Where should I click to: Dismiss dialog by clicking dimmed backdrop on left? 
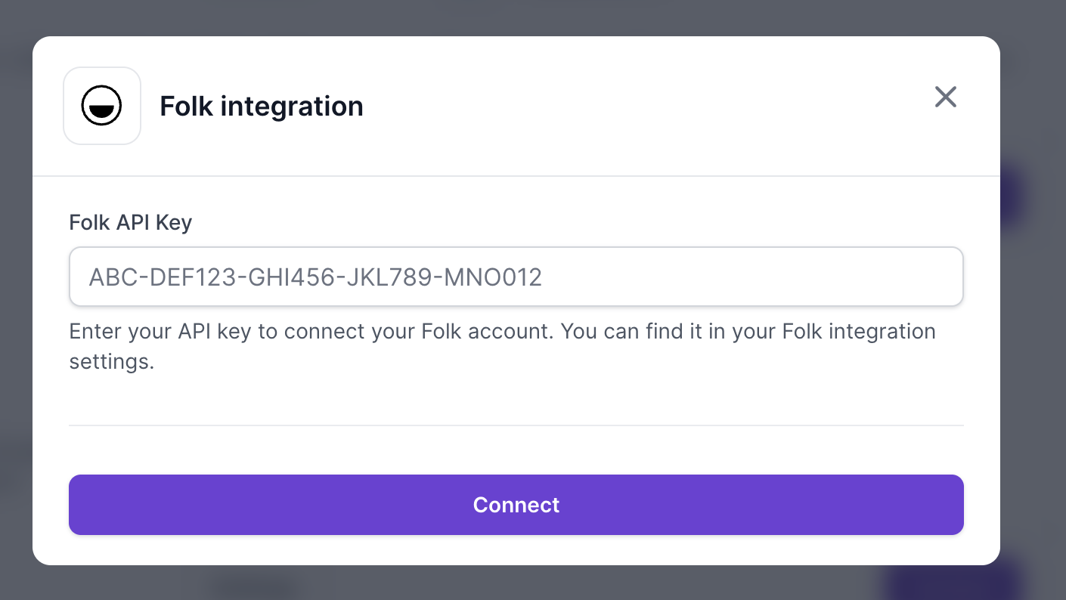pos(15,302)
